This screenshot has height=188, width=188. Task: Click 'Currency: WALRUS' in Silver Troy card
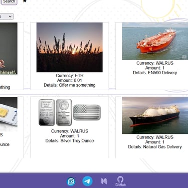pyautogui.click(x=70, y=131)
